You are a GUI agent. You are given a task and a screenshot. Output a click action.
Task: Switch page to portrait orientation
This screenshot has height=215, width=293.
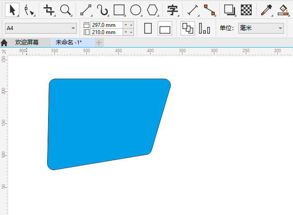pyautogui.click(x=148, y=29)
